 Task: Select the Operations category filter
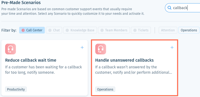189,30
